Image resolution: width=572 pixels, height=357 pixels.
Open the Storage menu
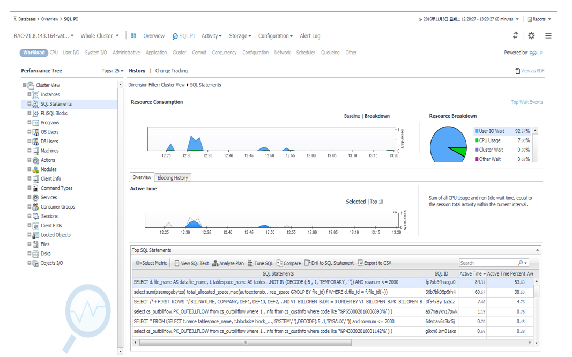tap(240, 36)
